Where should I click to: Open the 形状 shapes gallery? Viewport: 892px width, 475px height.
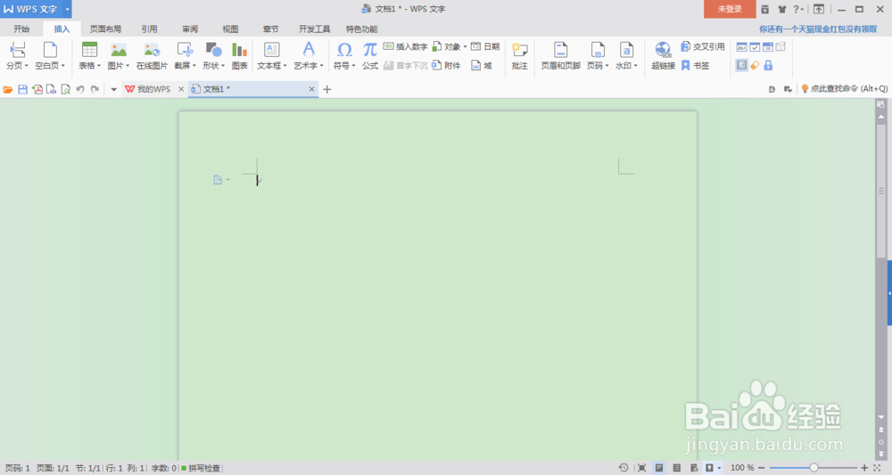[213, 55]
